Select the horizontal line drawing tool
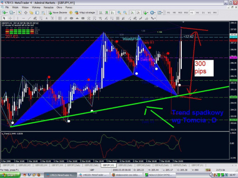Viewport: 238px width, 178px height. pyautogui.click(x=23, y=19)
